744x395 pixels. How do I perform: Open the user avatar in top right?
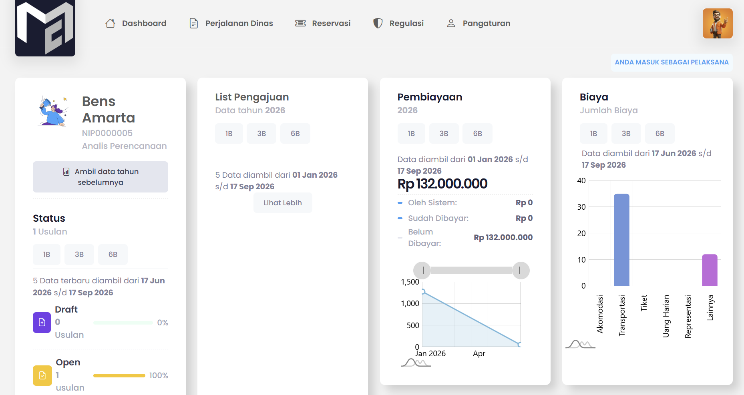(718, 23)
